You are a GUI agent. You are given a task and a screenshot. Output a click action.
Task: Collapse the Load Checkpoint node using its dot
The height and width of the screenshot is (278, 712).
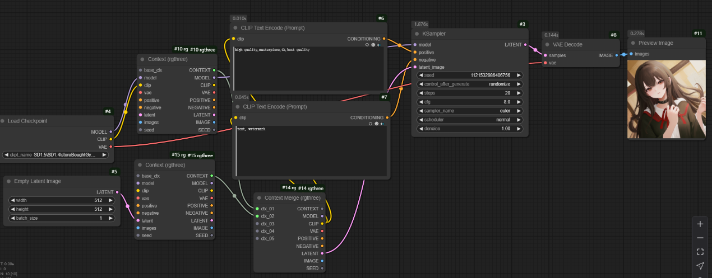point(2,121)
